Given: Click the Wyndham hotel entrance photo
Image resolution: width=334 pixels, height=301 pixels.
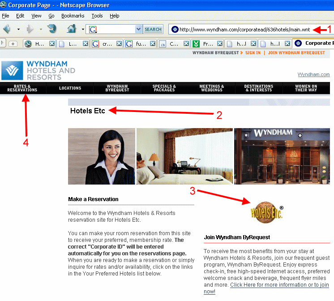Looking at the screenshot, I should click(x=282, y=156).
